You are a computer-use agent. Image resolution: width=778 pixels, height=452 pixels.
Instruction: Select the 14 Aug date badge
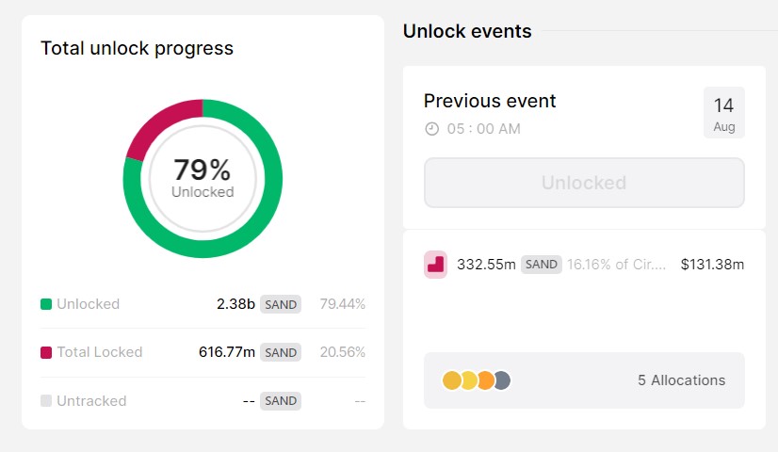(x=723, y=113)
